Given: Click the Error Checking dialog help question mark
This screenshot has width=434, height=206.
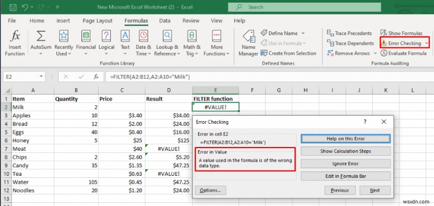Looking at the screenshot, I should coord(365,122).
